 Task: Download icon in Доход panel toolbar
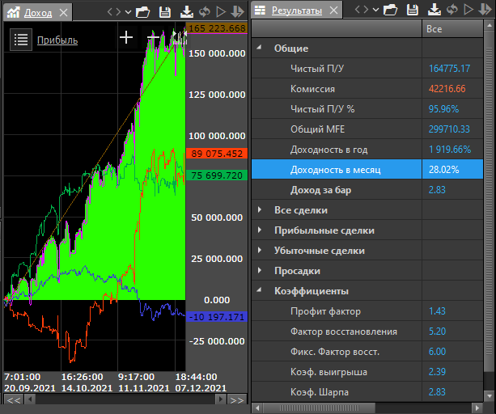tap(187, 11)
